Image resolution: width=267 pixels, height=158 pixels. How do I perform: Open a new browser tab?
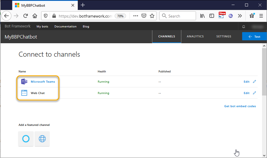point(83,5)
